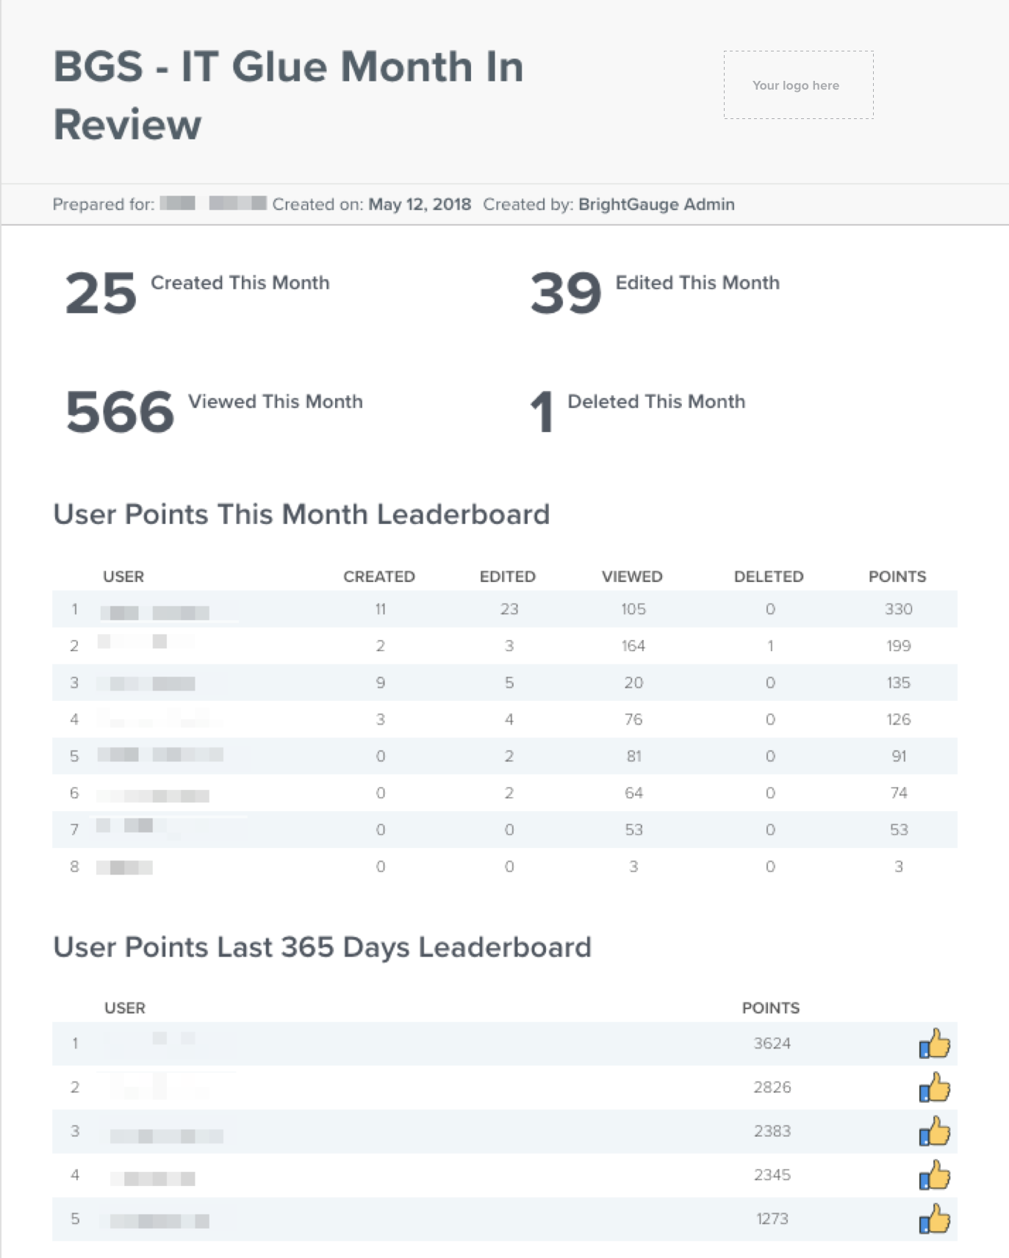Click the 'Deleted This Month' label
1009x1258 pixels.
pos(656,402)
